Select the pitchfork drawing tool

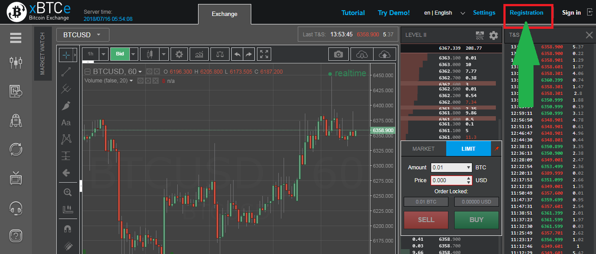click(66, 89)
